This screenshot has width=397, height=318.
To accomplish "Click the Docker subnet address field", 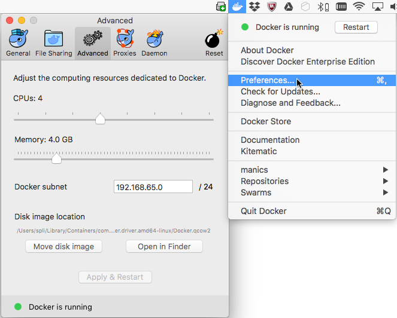I will click(153, 187).
